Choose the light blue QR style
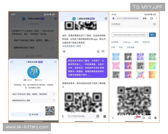This screenshot has height=134, width=168. click(x=116, y=57)
